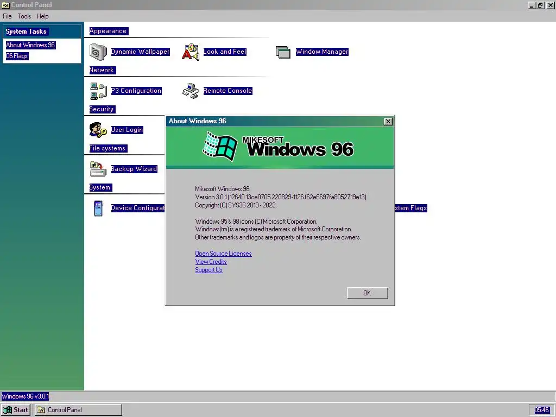Select About Windows 96 in System Tasks
Image resolution: width=556 pixels, height=417 pixels.
pos(30,45)
